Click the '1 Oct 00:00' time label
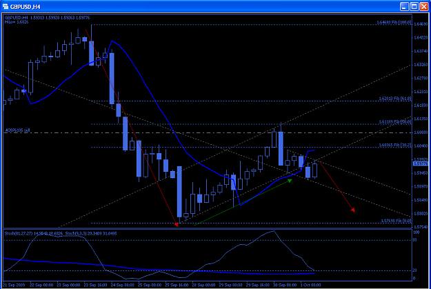The width and height of the screenshot is (431, 289). (310, 285)
